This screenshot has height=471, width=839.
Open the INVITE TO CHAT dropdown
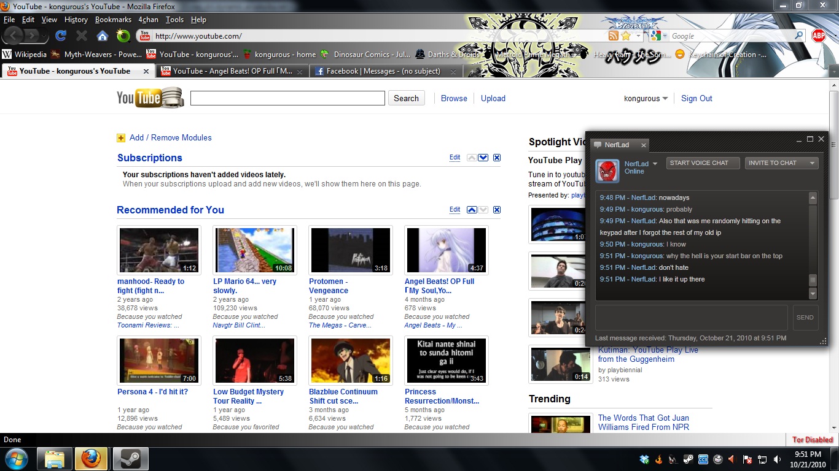tap(781, 163)
